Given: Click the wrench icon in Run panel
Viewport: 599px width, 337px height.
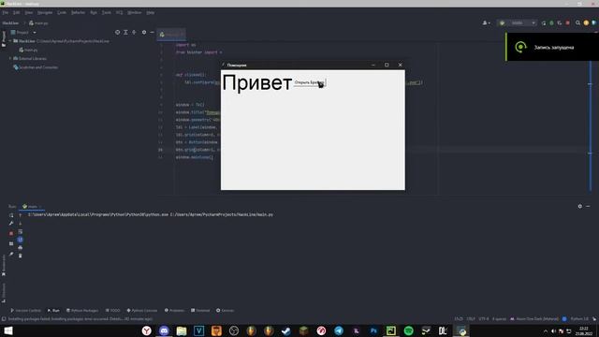Looking at the screenshot, I should [x=11, y=224].
